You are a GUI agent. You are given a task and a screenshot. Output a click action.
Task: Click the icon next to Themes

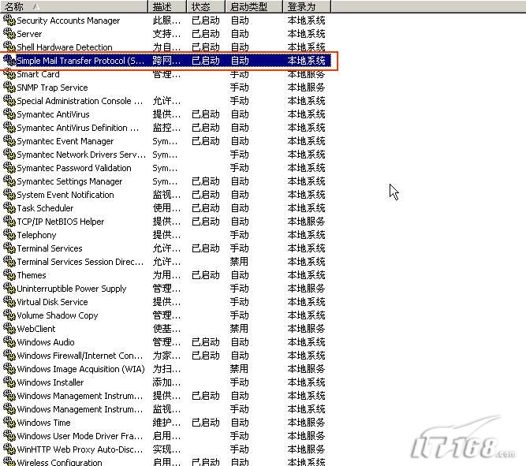click(9, 275)
